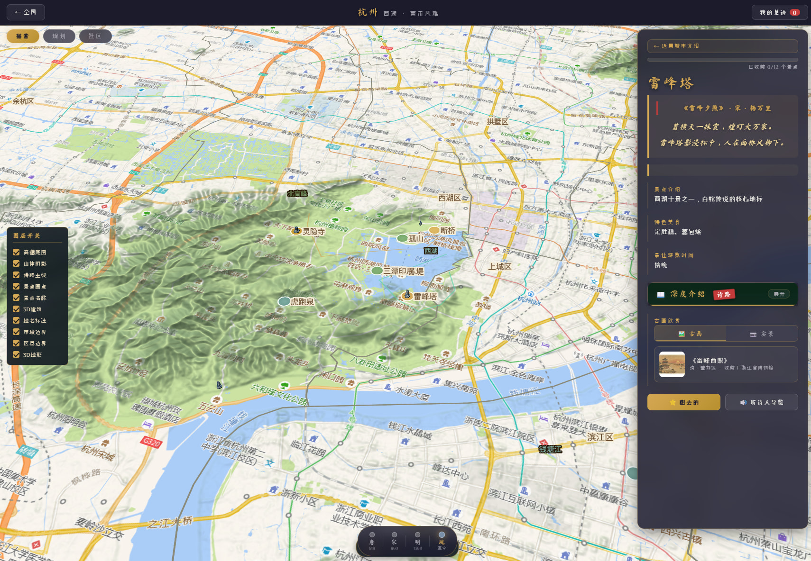The height and width of the screenshot is (561, 811).
Task: Toggle the 景点名称 layer checkbox
Action: pyautogui.click(x=16, y=298)
